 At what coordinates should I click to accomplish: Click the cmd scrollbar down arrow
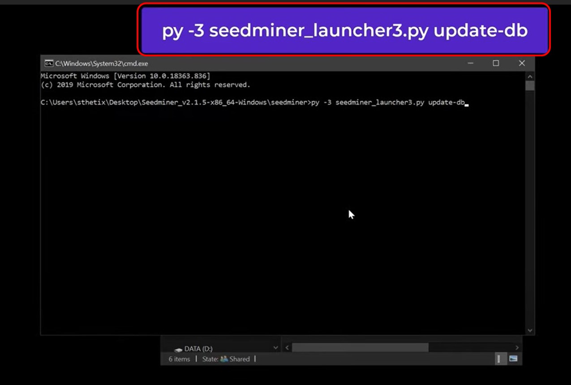tap(530, 331)
